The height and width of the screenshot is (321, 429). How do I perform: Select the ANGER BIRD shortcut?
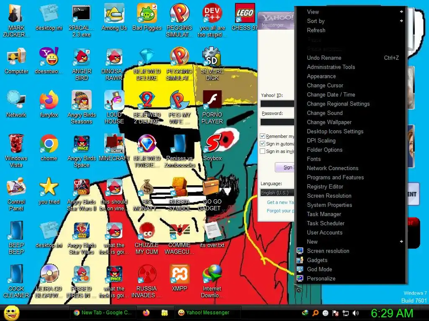coord(82,64)
